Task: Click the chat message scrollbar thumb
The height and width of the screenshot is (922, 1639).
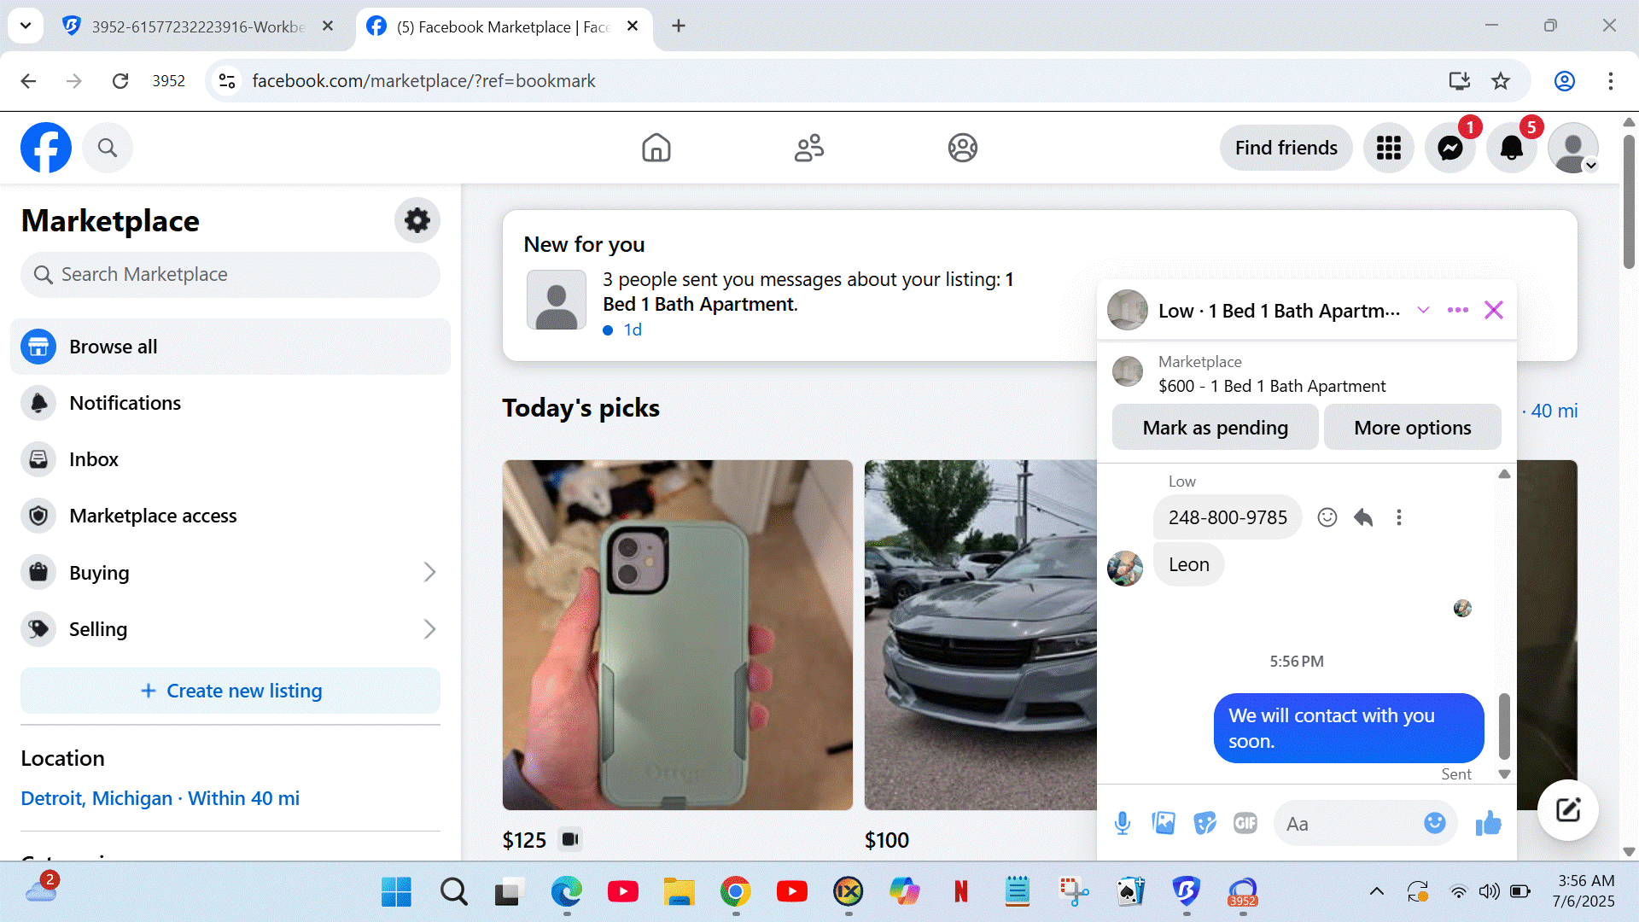Action: [x=1504, y=726]
